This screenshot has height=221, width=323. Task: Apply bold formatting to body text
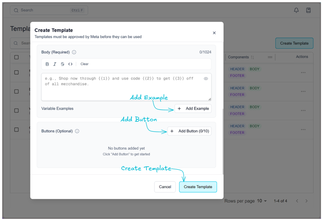47,64
